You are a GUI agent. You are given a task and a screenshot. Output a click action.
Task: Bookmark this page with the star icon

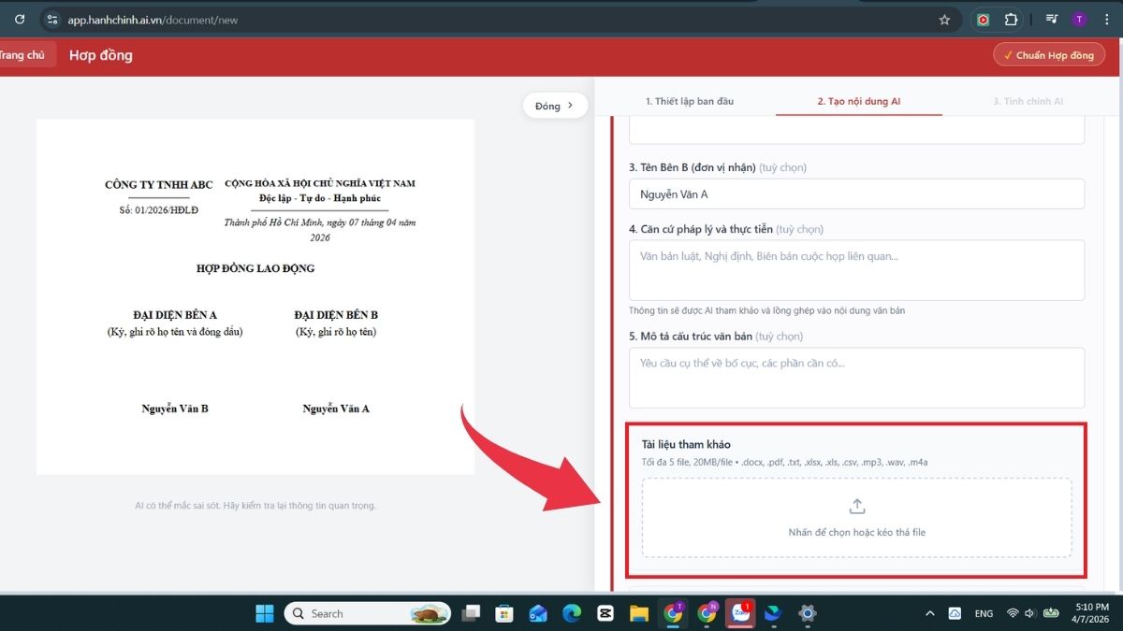coord(944,19)
